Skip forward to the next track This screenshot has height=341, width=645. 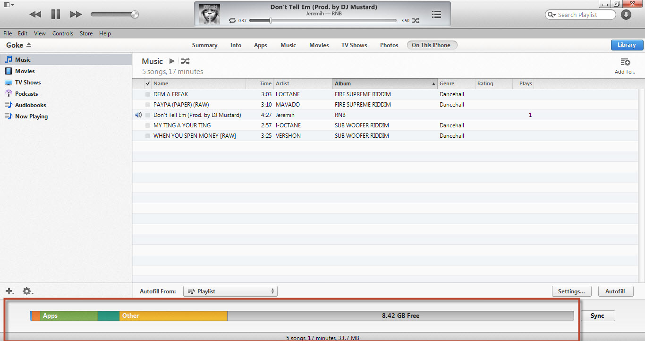click(x=76, y=15)
